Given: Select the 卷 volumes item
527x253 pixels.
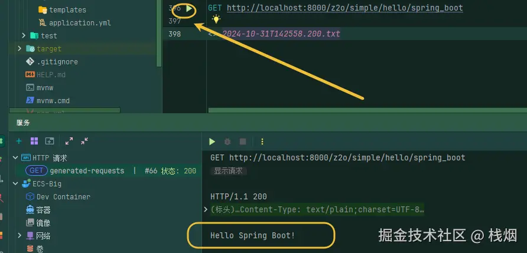Looking at the screenshot, I should 40,249.
